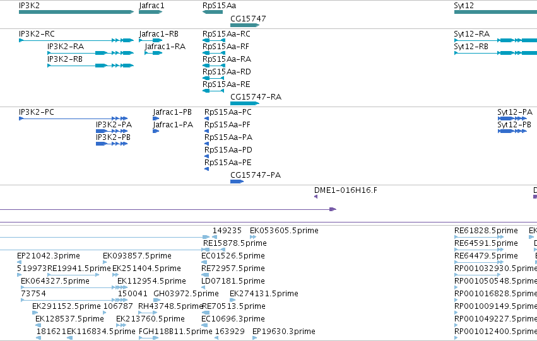Select the EC10696.3prime EST label
537x341 pixels.
tap(233, 320)
